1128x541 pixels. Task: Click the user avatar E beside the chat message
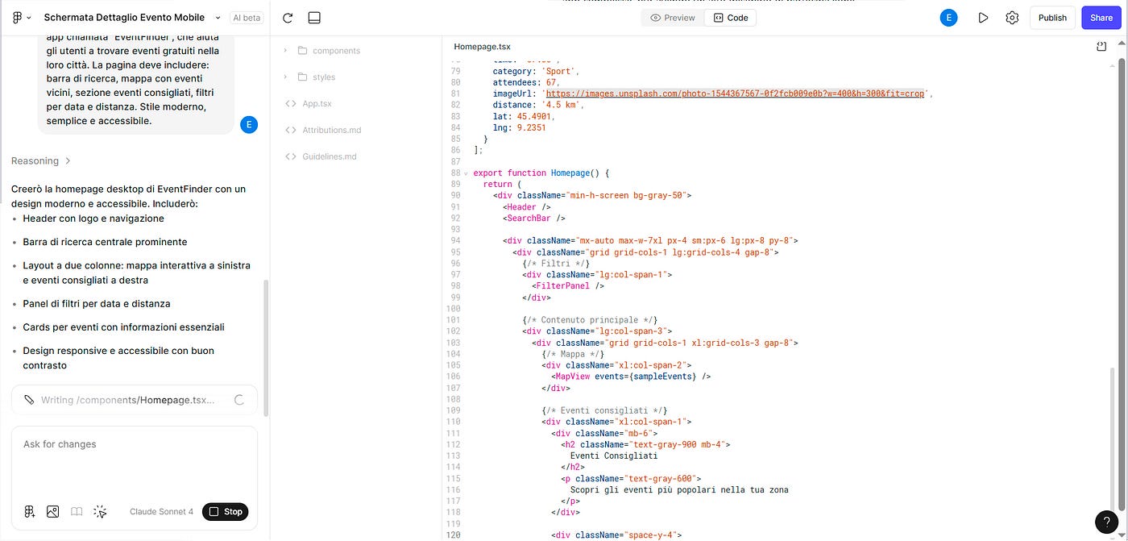[x=249, y=124]
